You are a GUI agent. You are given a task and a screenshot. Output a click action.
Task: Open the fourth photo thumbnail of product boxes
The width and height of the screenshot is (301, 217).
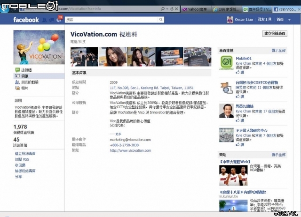(169, 57)
